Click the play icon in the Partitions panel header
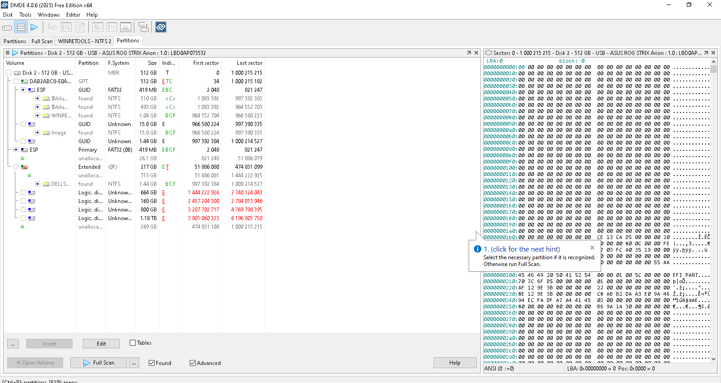721x383 pixels. click(15, 53)
